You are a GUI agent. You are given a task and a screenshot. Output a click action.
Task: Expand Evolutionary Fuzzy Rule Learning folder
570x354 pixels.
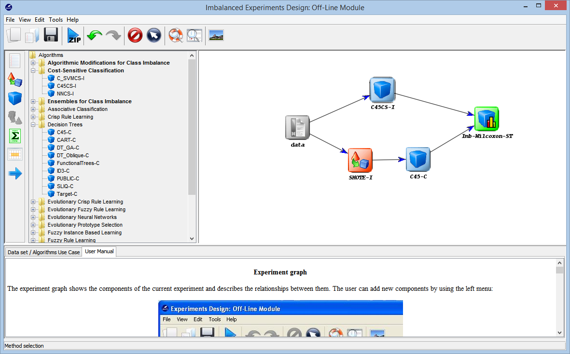(x=33, y=209)
